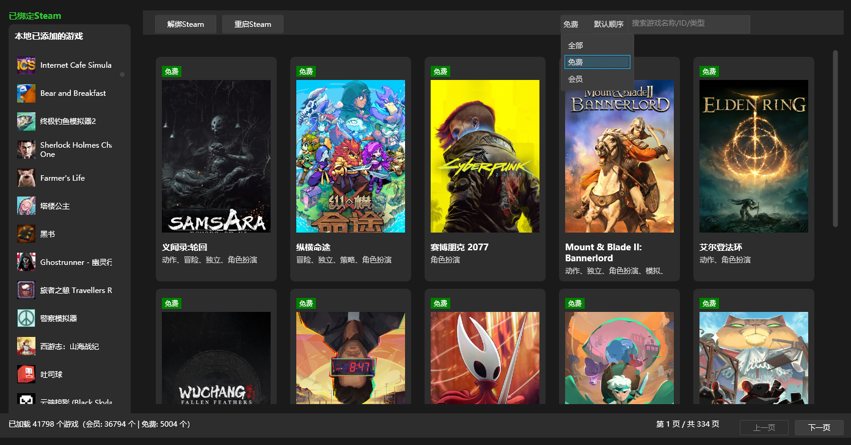Open the 默认顺序 sort dropdown

pyautogui.click(x=608, y=24)
